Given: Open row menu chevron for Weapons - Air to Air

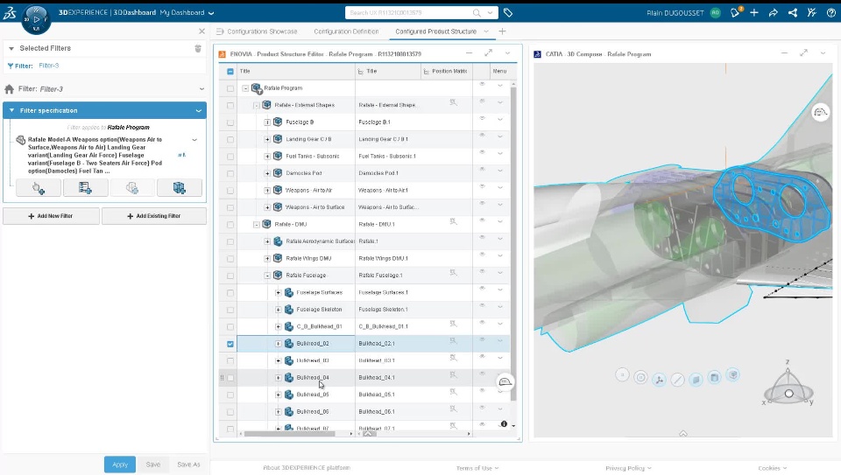Looking at the screenshot, I should [500, 188].
